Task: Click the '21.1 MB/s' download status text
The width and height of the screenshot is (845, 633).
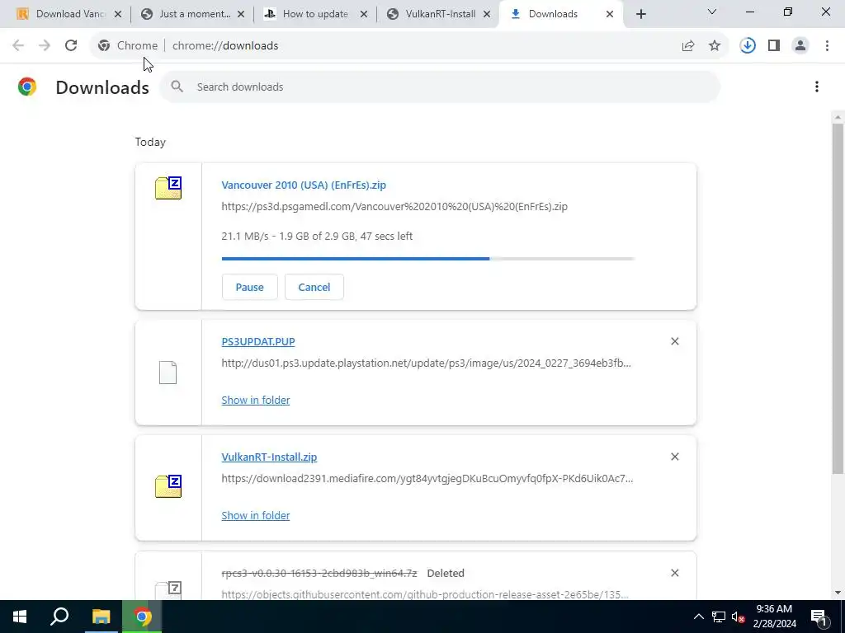Action: click(x=317, y=237)
